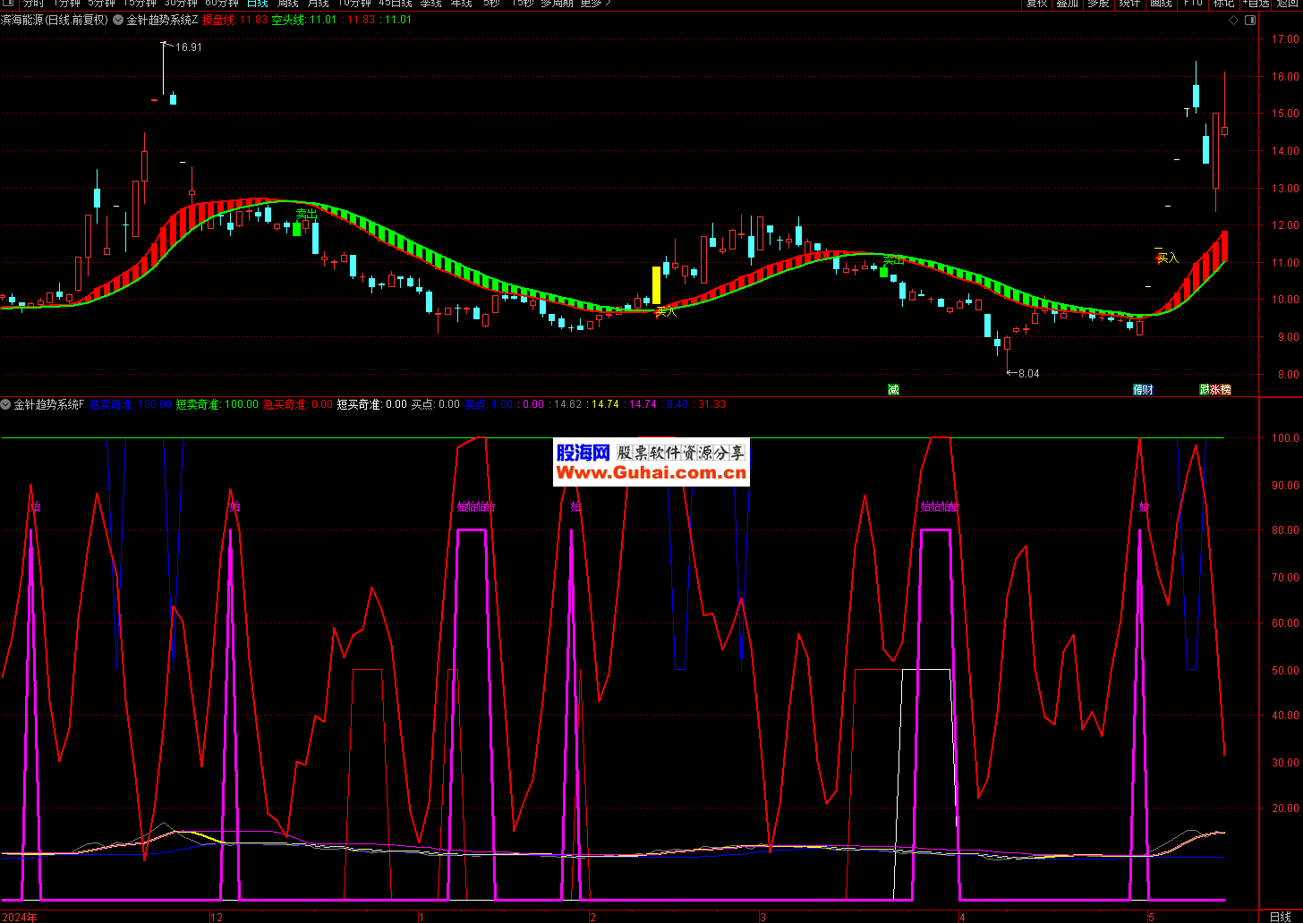Switch to 年线 yearly period
Screen dimensions: 1303x923
pyautogui.click(x=461, y=4)
